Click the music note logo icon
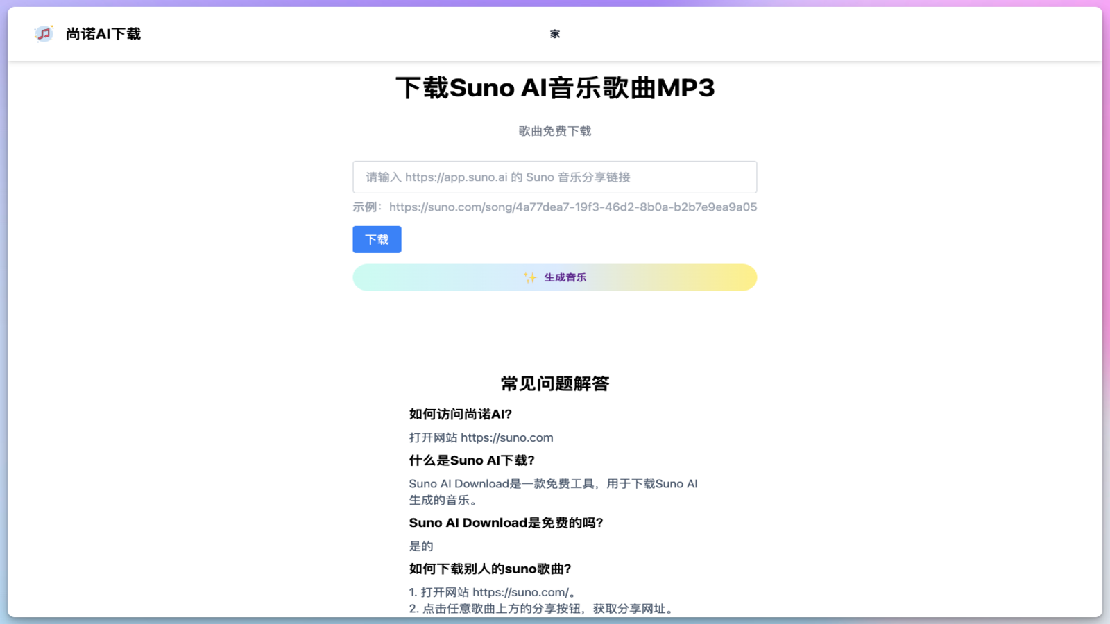 click(x=43, y=33)
